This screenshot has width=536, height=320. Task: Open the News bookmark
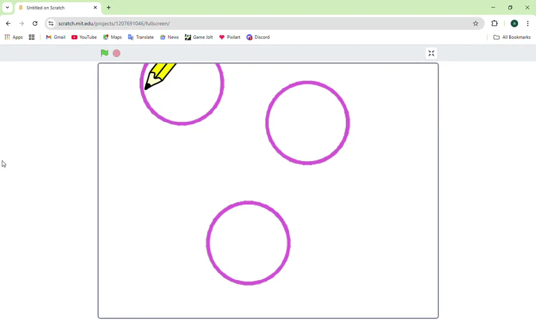point(169,37)
